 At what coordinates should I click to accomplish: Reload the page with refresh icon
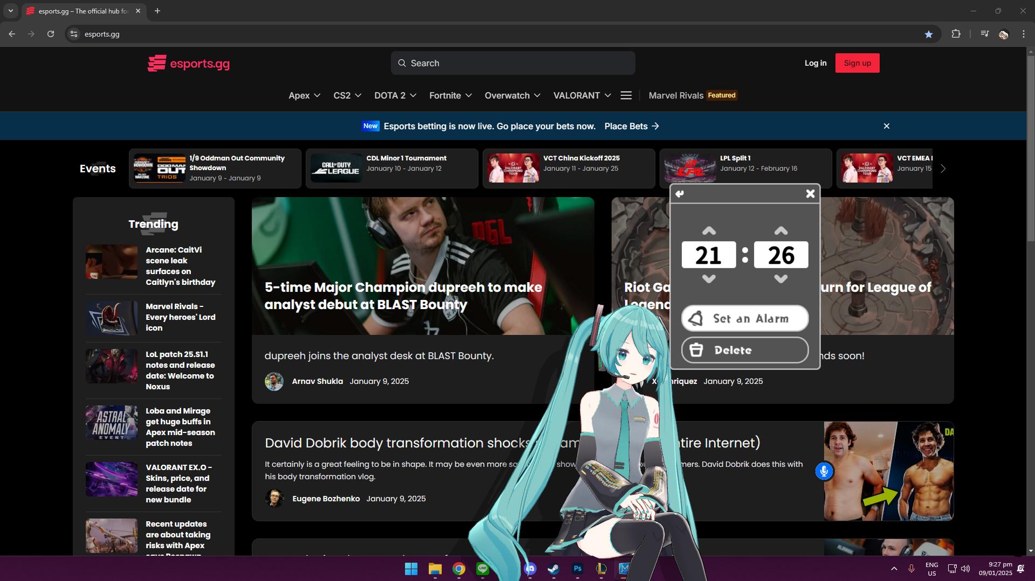(x=51, y=34)
